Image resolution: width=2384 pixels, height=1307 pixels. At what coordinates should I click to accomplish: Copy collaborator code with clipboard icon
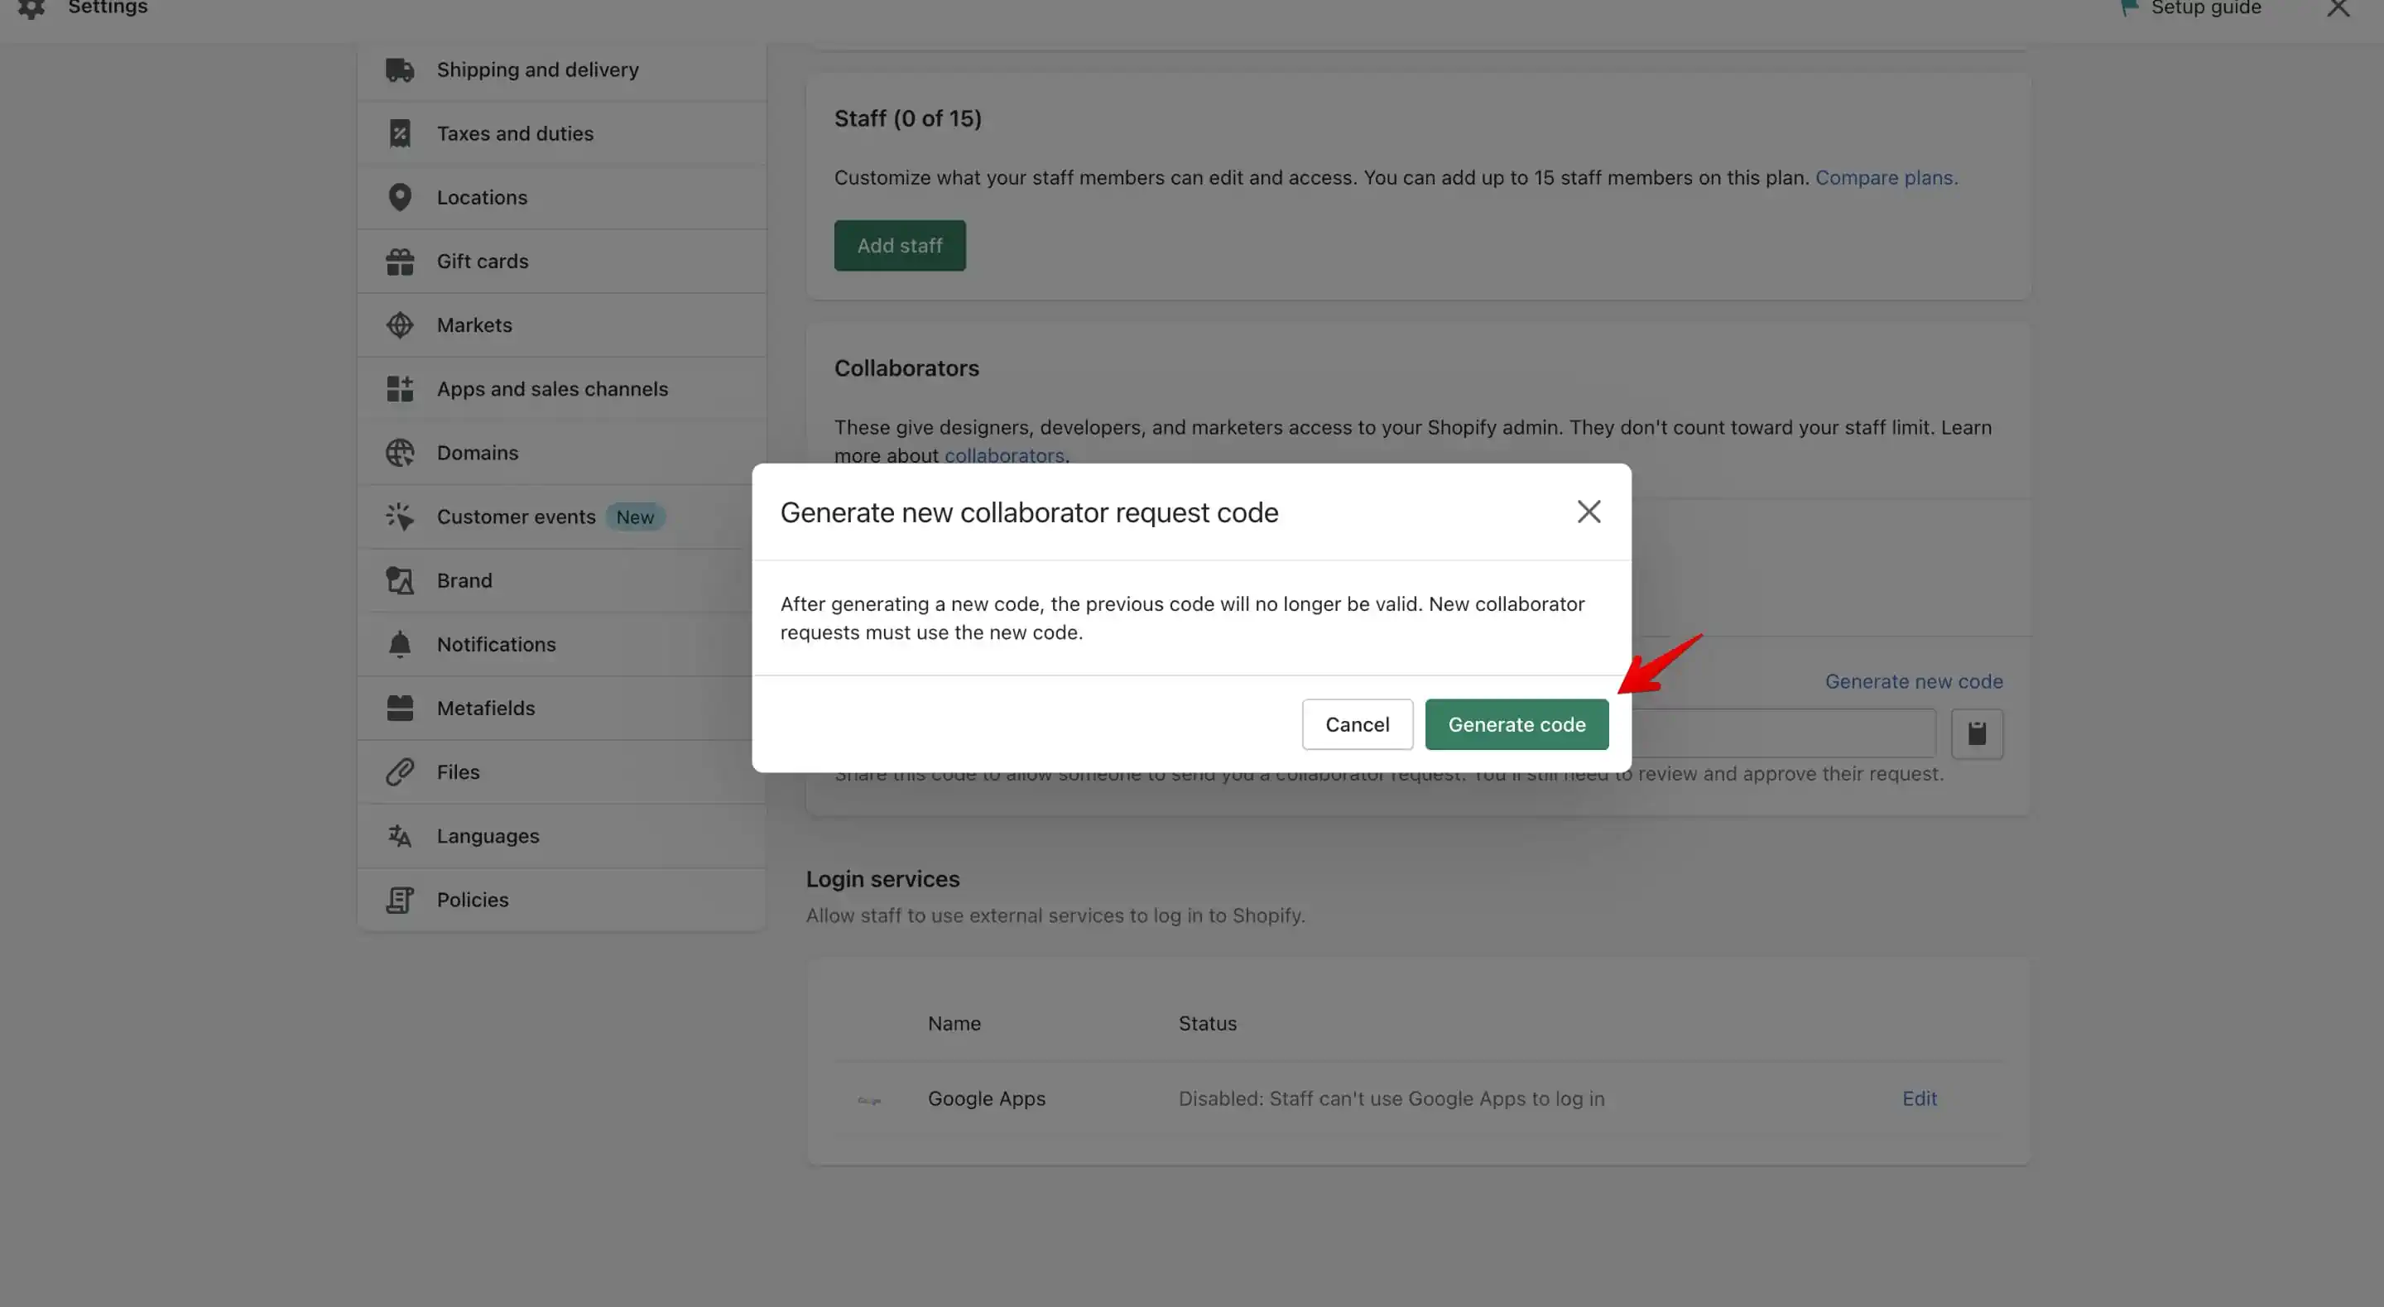click(1977, 734)
